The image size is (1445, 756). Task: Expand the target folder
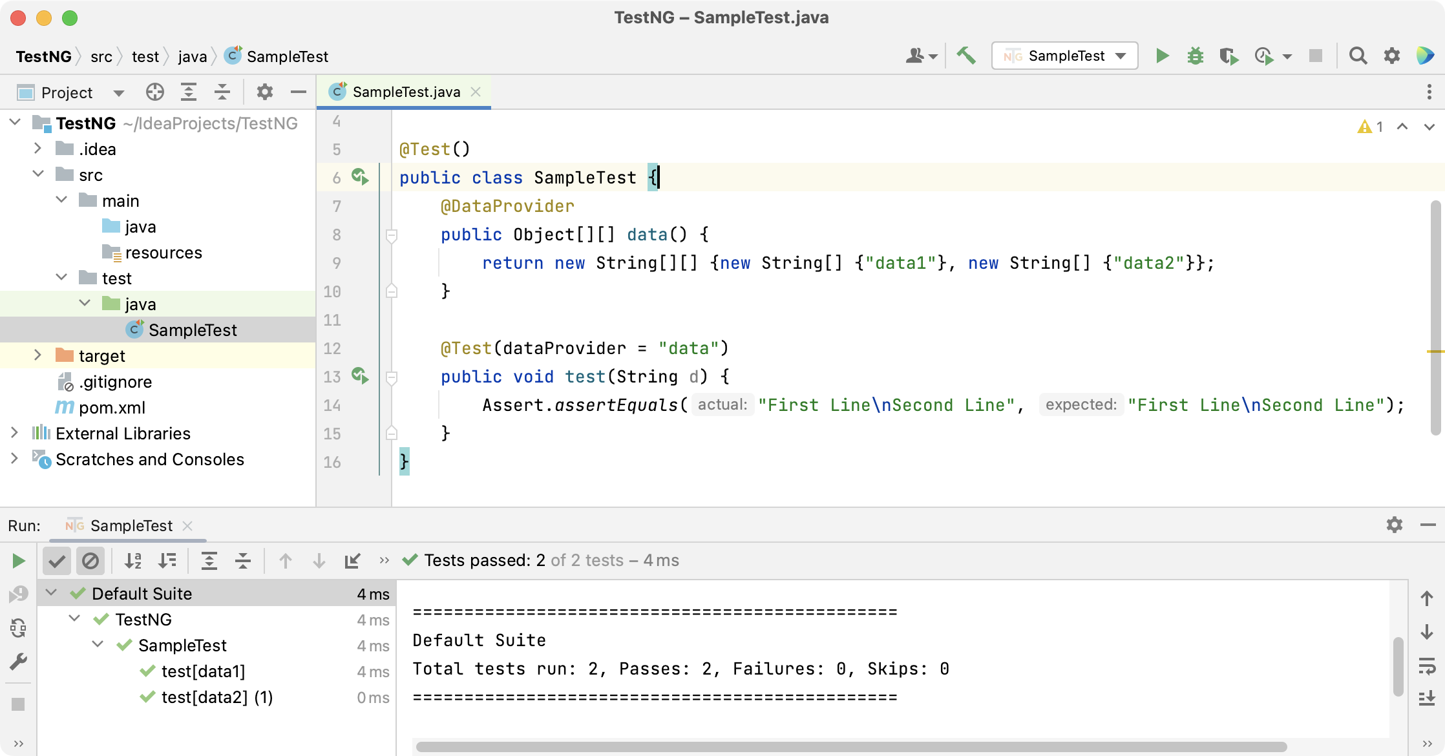click(x=37, y=355)
